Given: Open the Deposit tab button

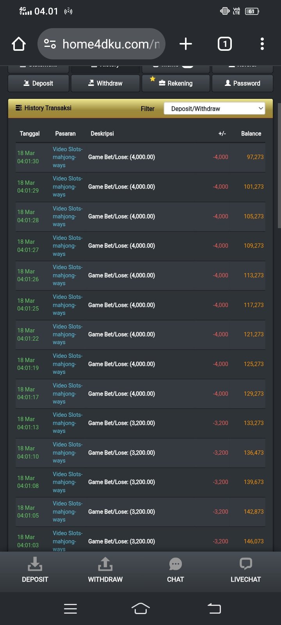Looking at the screenshot, I should (39, 83).
